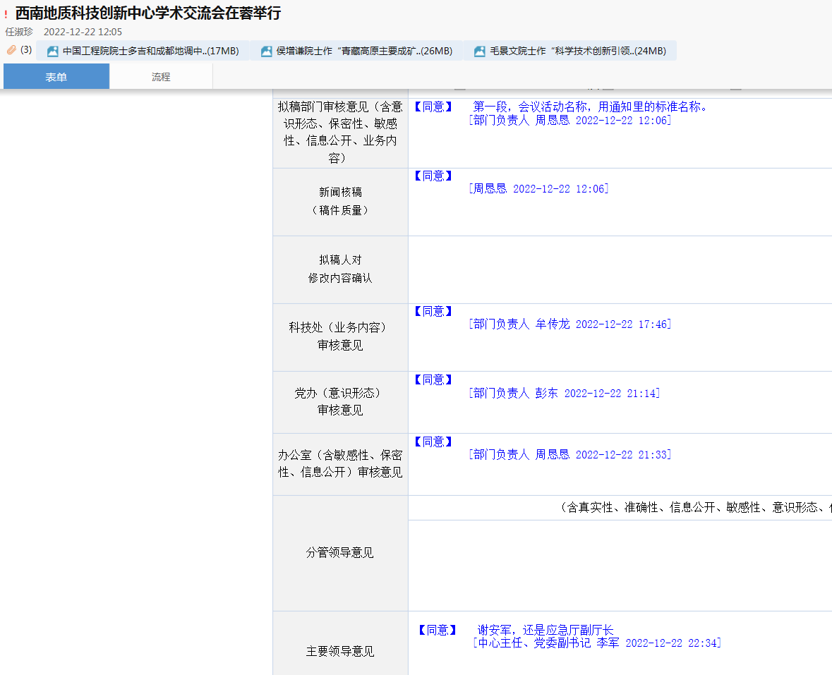
Task: Open the 17MB 中国工程院院士多吉 attachment file name
Action: pos(150,51)
